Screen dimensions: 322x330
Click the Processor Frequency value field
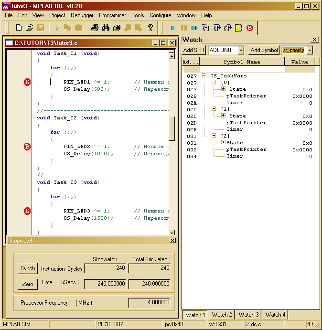coord(150,302)
